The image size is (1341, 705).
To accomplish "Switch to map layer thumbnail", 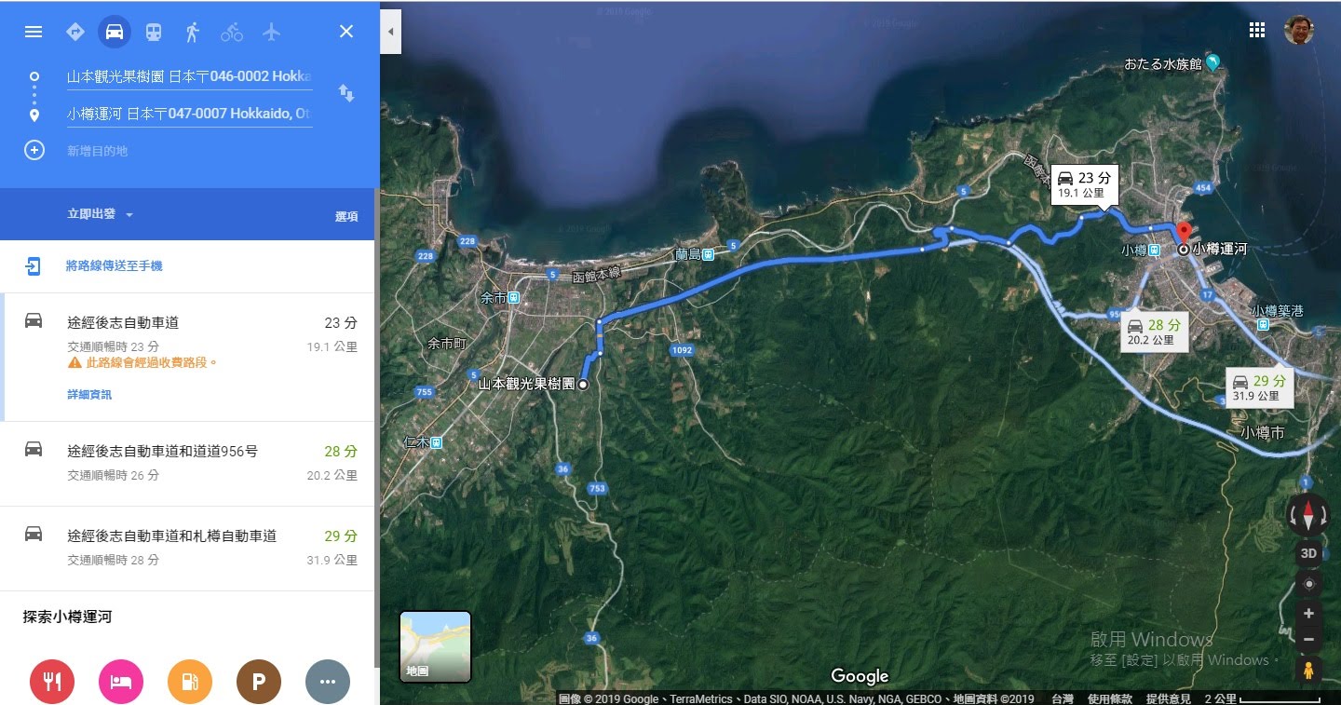I will point(435,646).
